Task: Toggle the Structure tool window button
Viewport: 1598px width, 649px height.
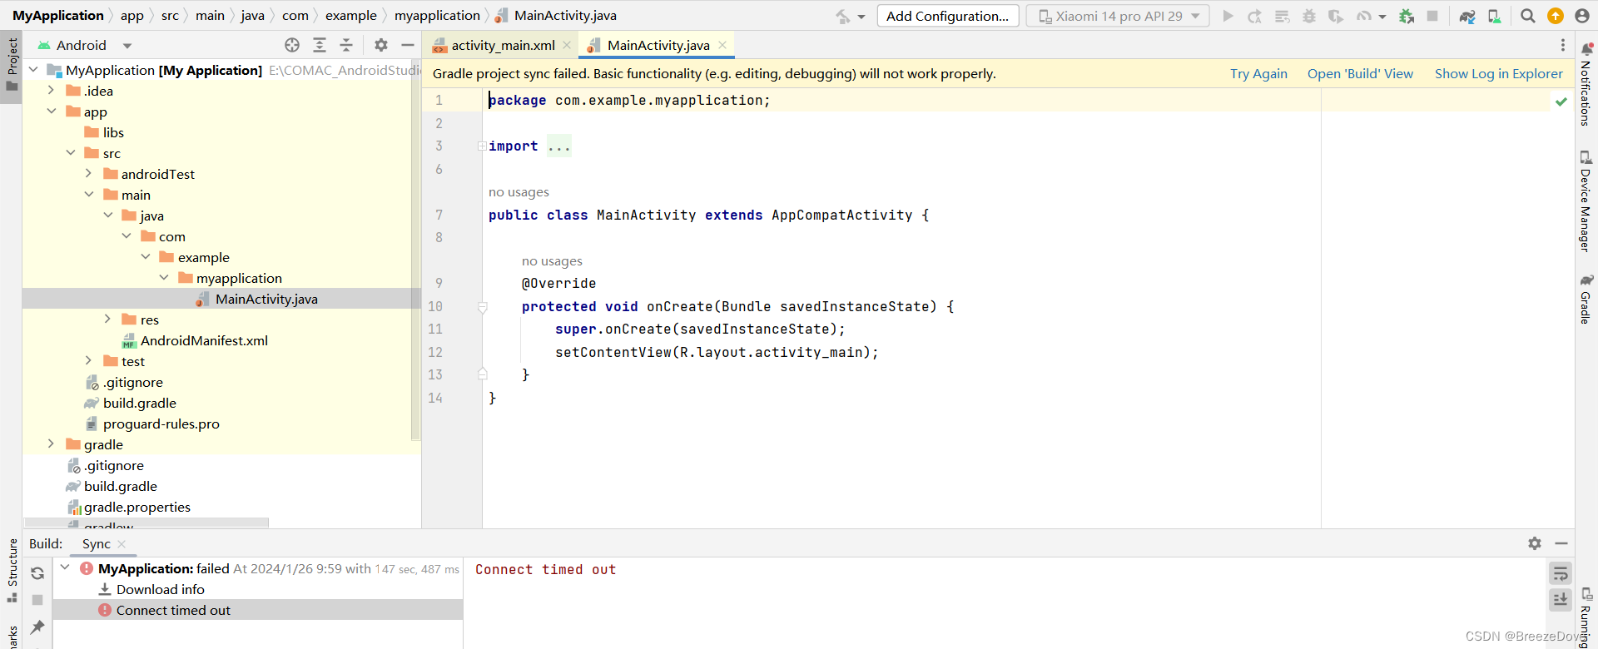Action: [x=12, y=571]
